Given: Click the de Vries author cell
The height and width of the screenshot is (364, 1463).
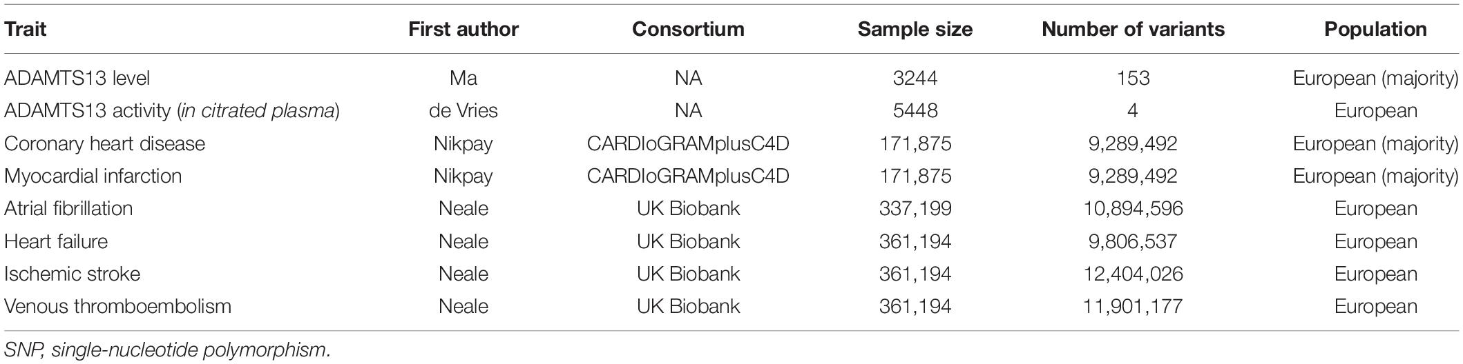Looking at the screenshot, I should point(463,111).
